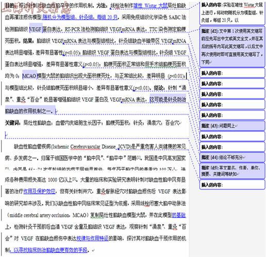
Task: Select comment 批注 [d5] about missing English title
Action: [232, 171]
